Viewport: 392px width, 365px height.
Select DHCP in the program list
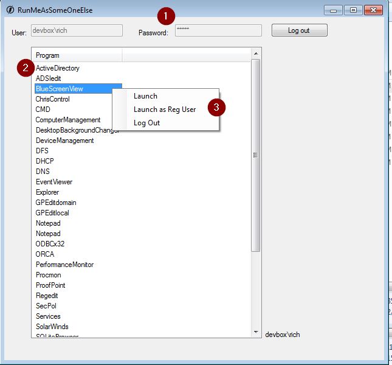tap(45, 161)
